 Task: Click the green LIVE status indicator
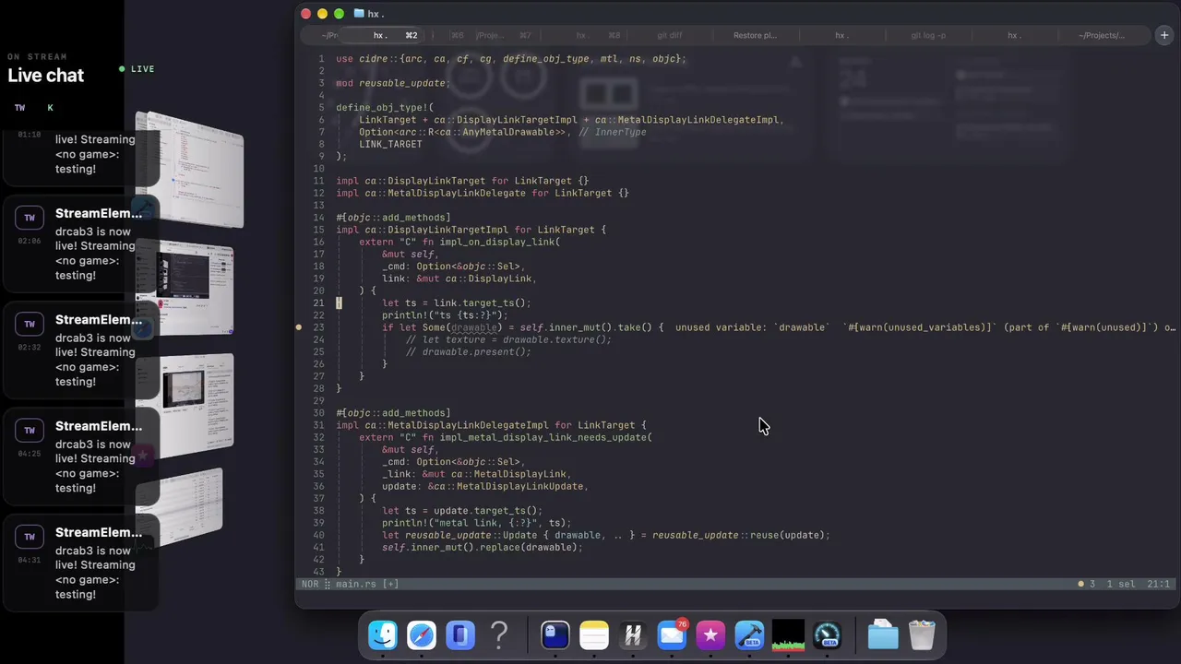click(137, 69)
